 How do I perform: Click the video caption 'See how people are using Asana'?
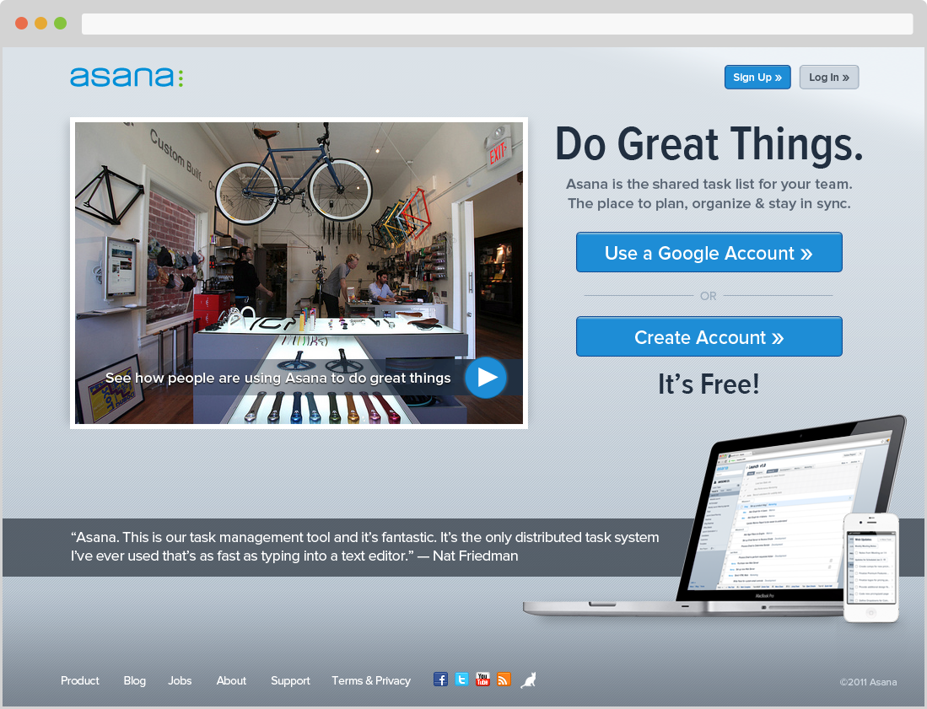pos(278,378)
